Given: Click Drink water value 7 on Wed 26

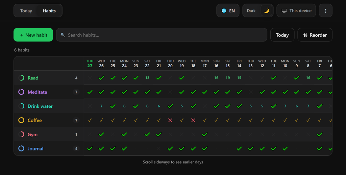Looking at the screenshot, I should 101,106.
